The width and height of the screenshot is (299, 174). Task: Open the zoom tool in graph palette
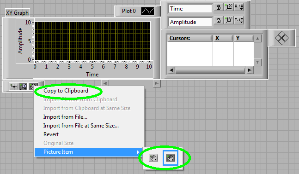pos(24,87)
